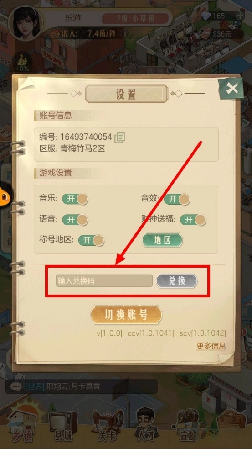Open the player avatar portrait
This screenshot has width=252, height=449.
coord(26,23)
